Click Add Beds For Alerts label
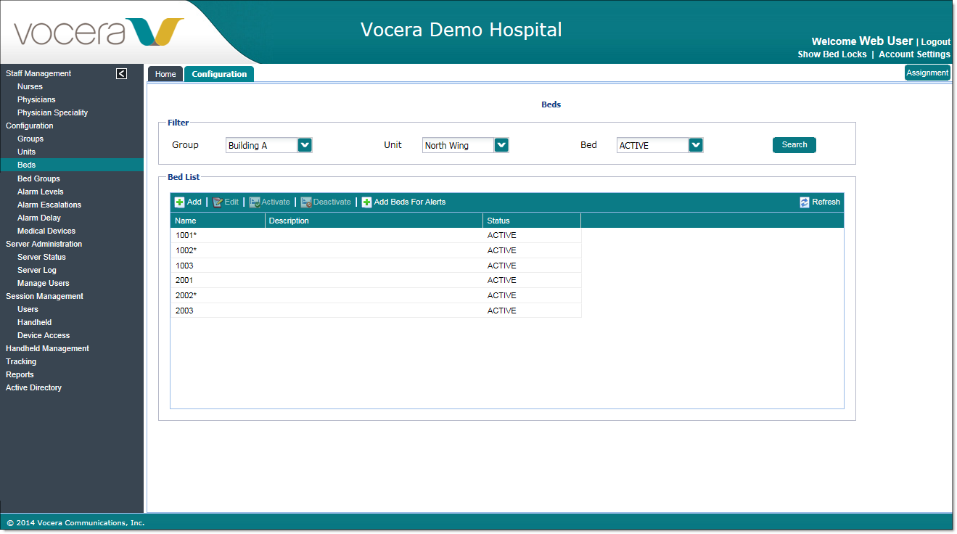The height and width of the screenshot is (534, 957). pyautogui.click(x=410, y=202)
